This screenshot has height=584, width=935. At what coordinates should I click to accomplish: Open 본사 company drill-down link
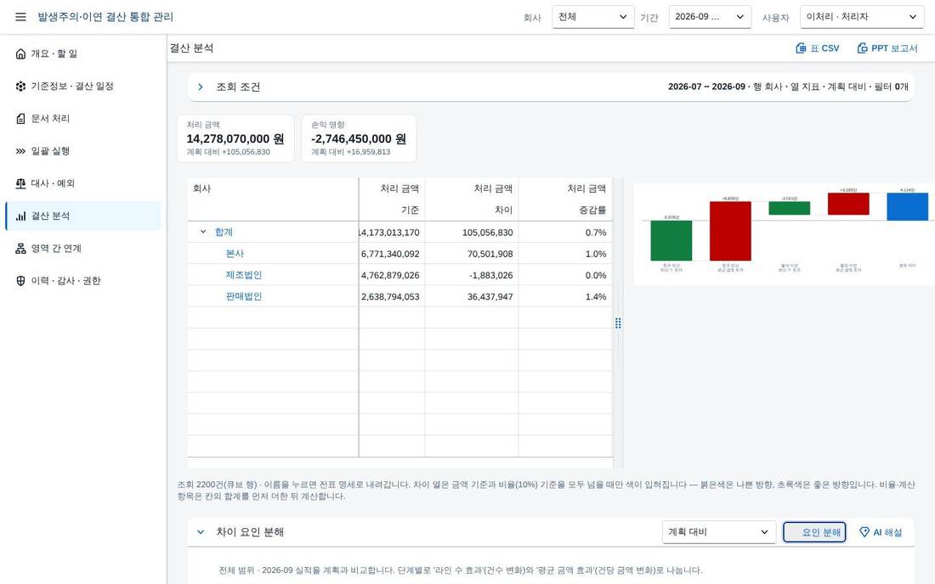point(235,254)
